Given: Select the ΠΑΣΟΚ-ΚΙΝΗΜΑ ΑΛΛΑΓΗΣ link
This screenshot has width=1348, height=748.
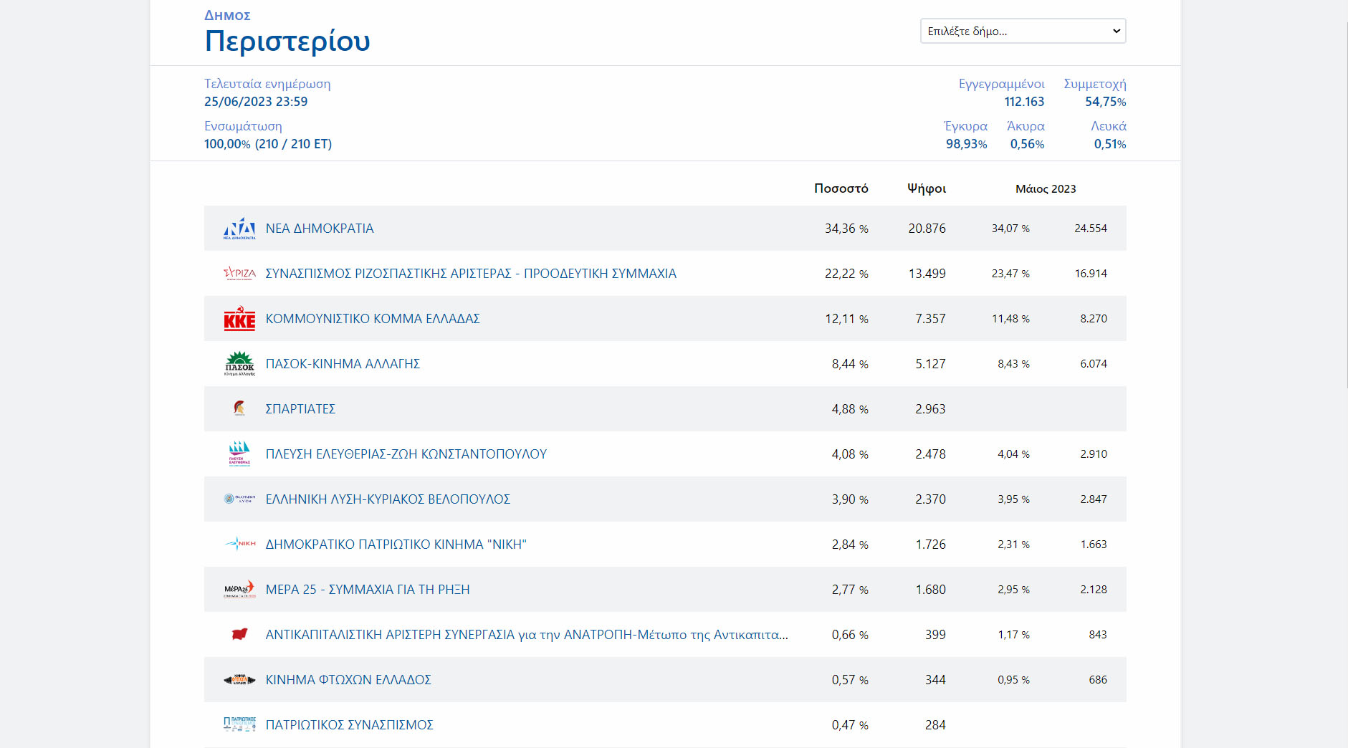Looking at the screenshot, I should tap(343, 364).
